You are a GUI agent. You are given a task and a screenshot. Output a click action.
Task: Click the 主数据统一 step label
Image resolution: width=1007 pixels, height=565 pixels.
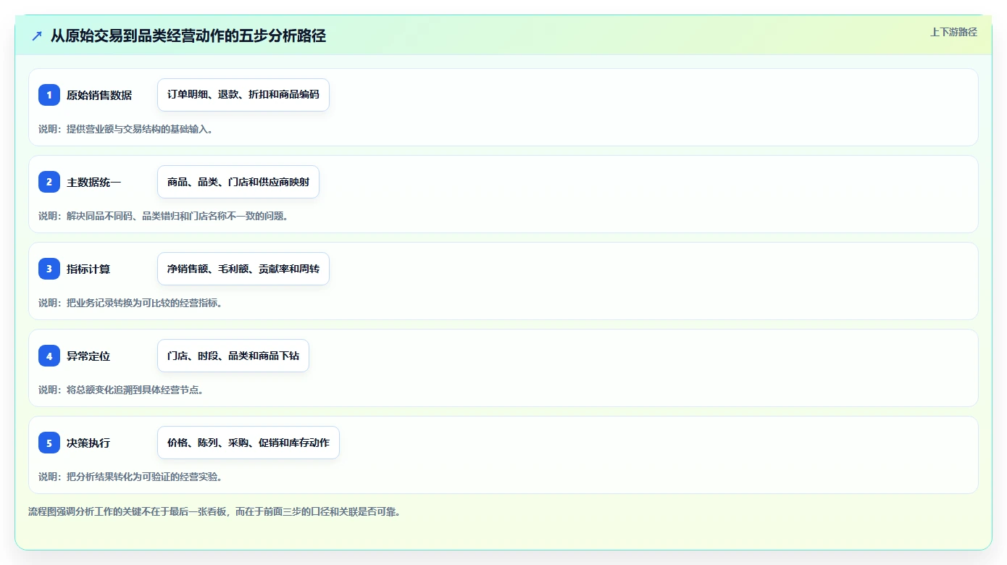click(94, 182)
